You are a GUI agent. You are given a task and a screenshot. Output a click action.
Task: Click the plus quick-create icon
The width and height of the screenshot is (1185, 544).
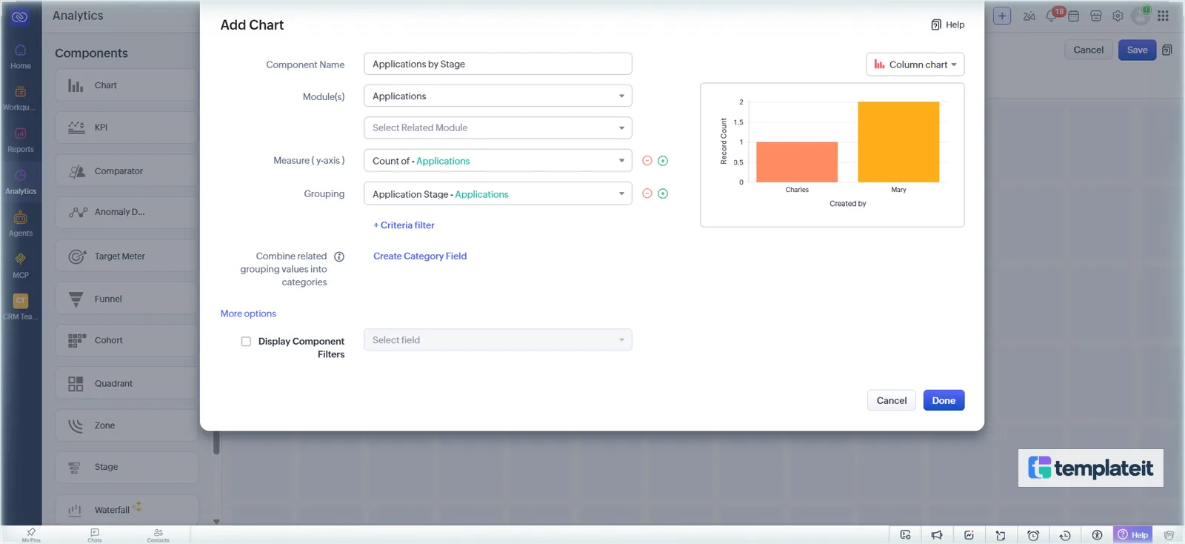click(1002, 16)
